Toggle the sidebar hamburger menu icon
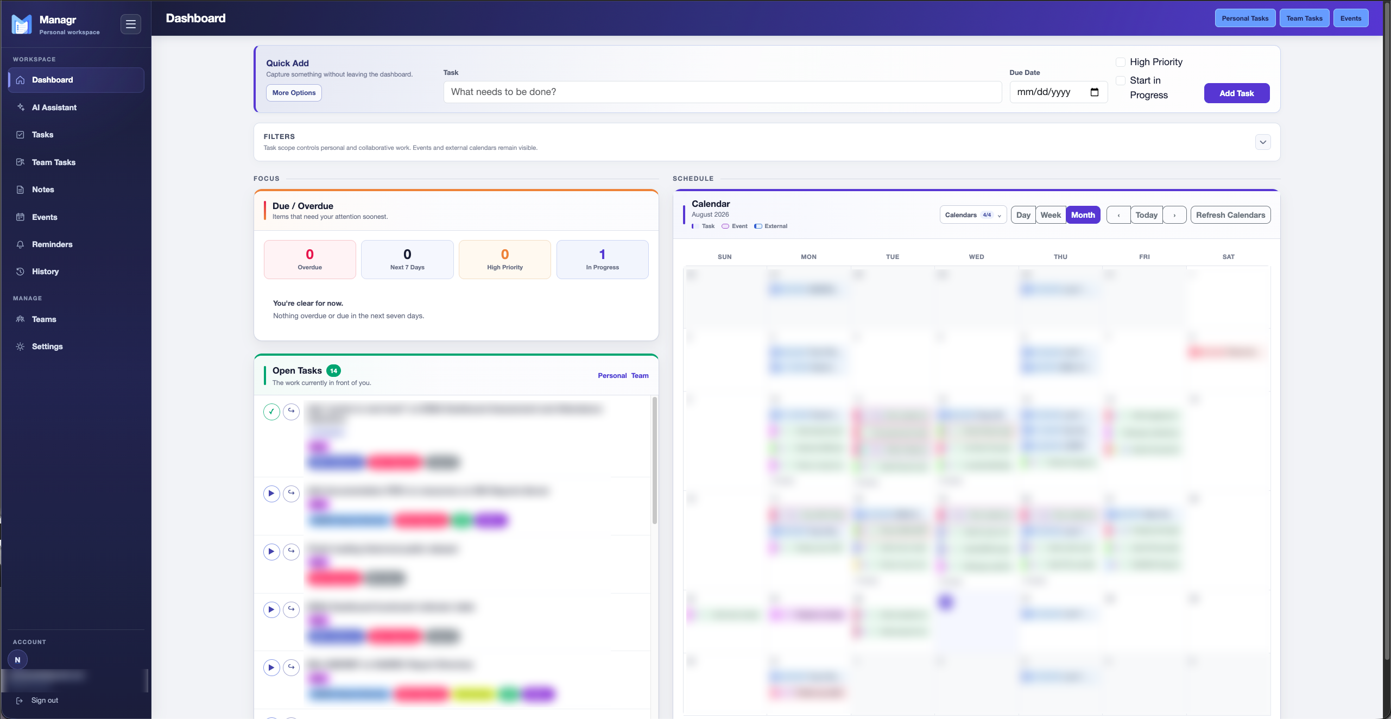The width and height of the screenshot is (1391, 719). (x=130, y=24)
